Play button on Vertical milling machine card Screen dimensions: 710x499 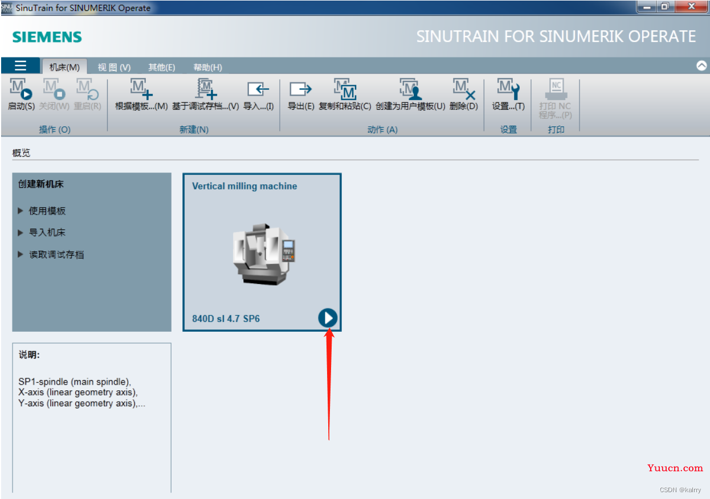point(328,317)
